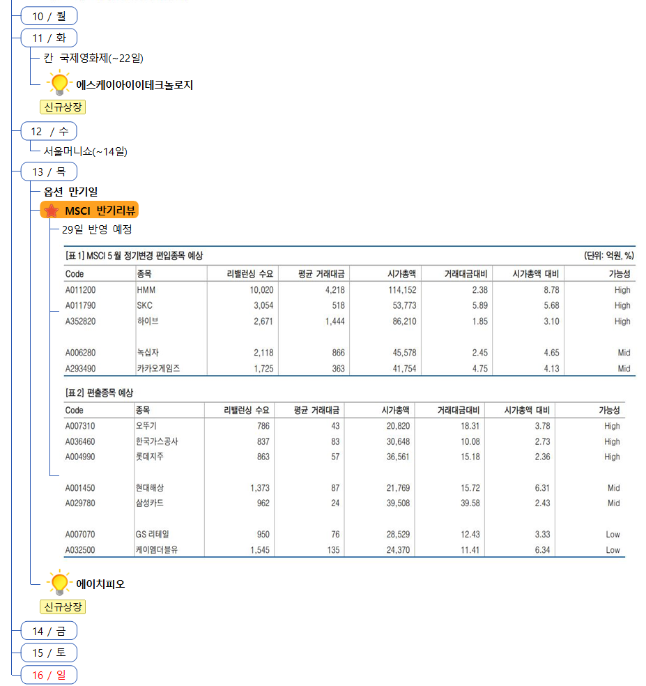The image size is (646, 686).
Task: Select the 10 / 월 date node
Action: coord(49,16)
